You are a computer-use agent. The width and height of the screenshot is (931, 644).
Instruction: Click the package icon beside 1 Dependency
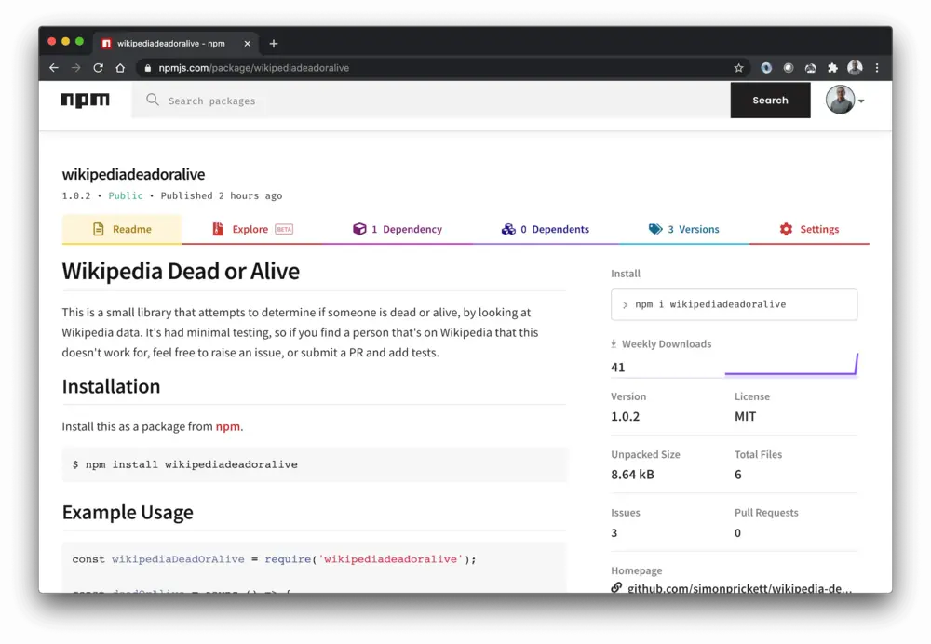[x=360, y=229]
